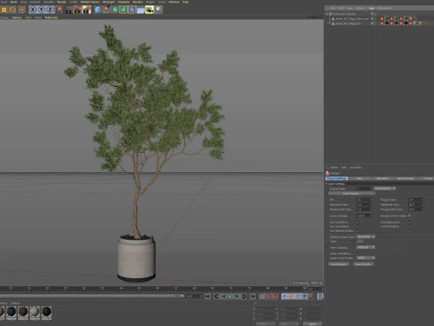Toggle visibility dots of first object row
The height and width of the screenshot is (326, 434).
(375, 14)
